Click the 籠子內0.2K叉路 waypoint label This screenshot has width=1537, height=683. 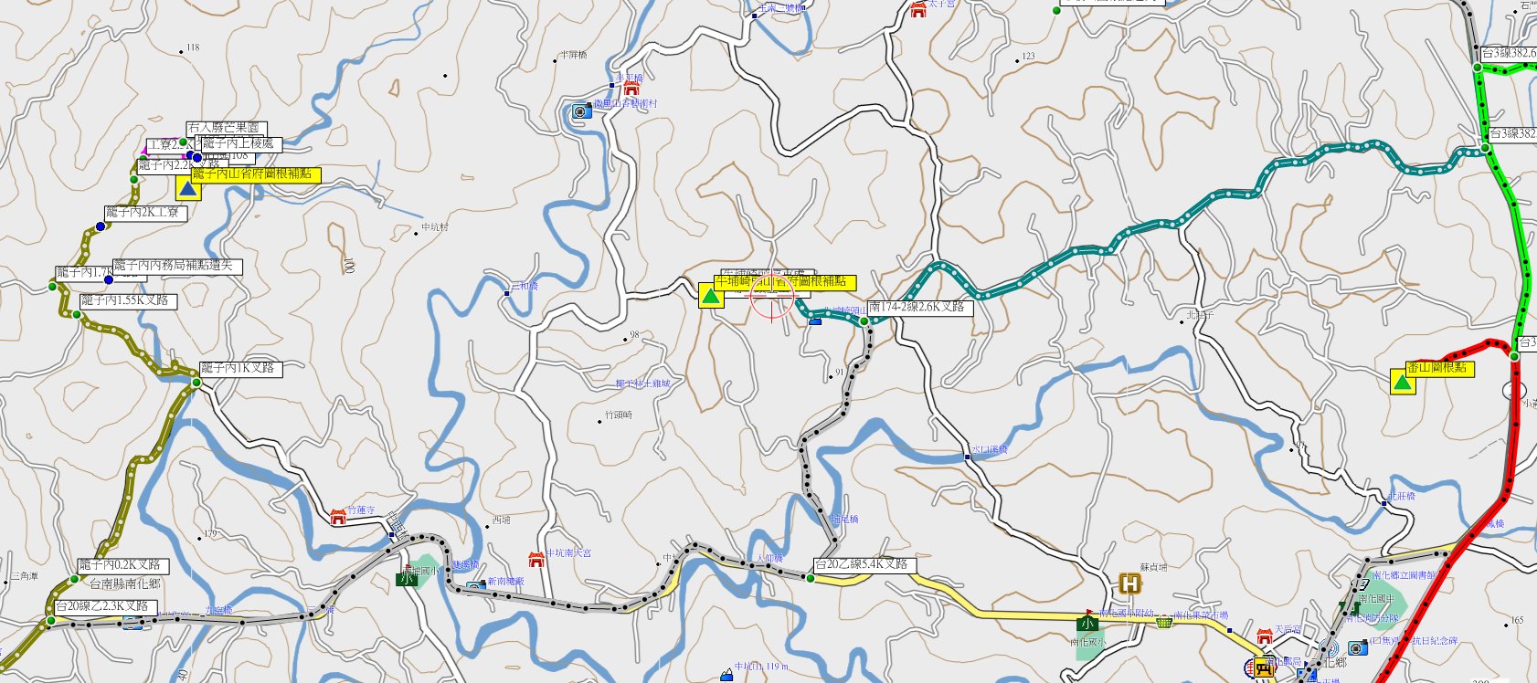tap(122, 565)
